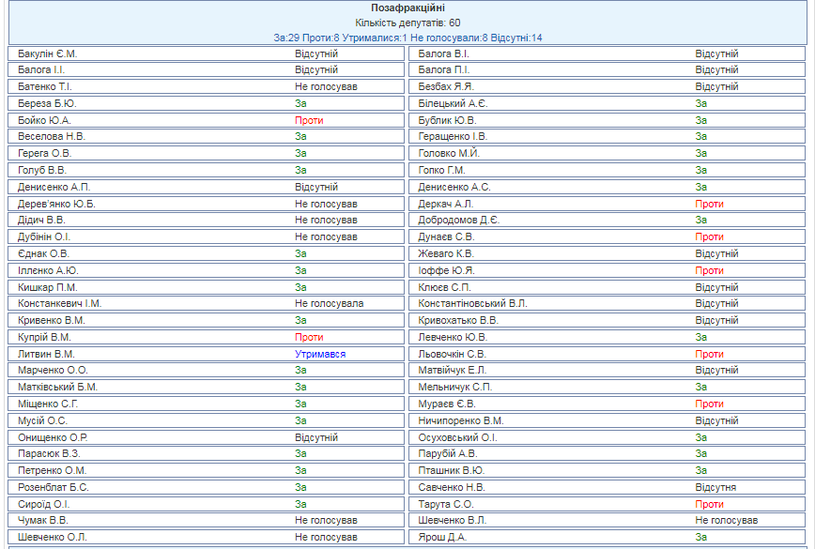Click the name Білецький А.Є.
The height and width of the screenshot is (549, 815).
pyautogui.click(x=453, y=103)
